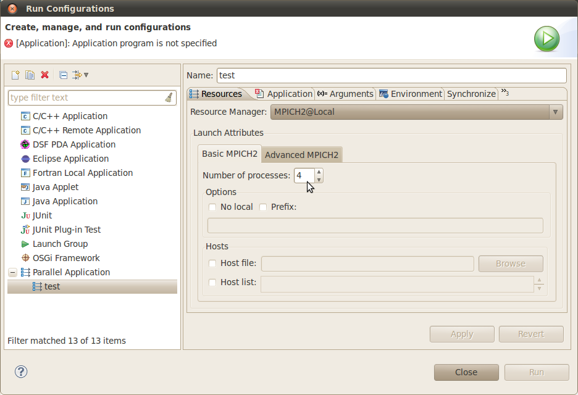Switch to the Application tab
Viewport: 578px width, 395px height.
(284, 94)
